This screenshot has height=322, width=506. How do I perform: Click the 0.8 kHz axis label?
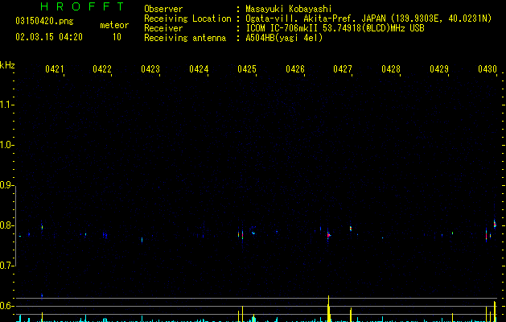(x=6, y=225)
